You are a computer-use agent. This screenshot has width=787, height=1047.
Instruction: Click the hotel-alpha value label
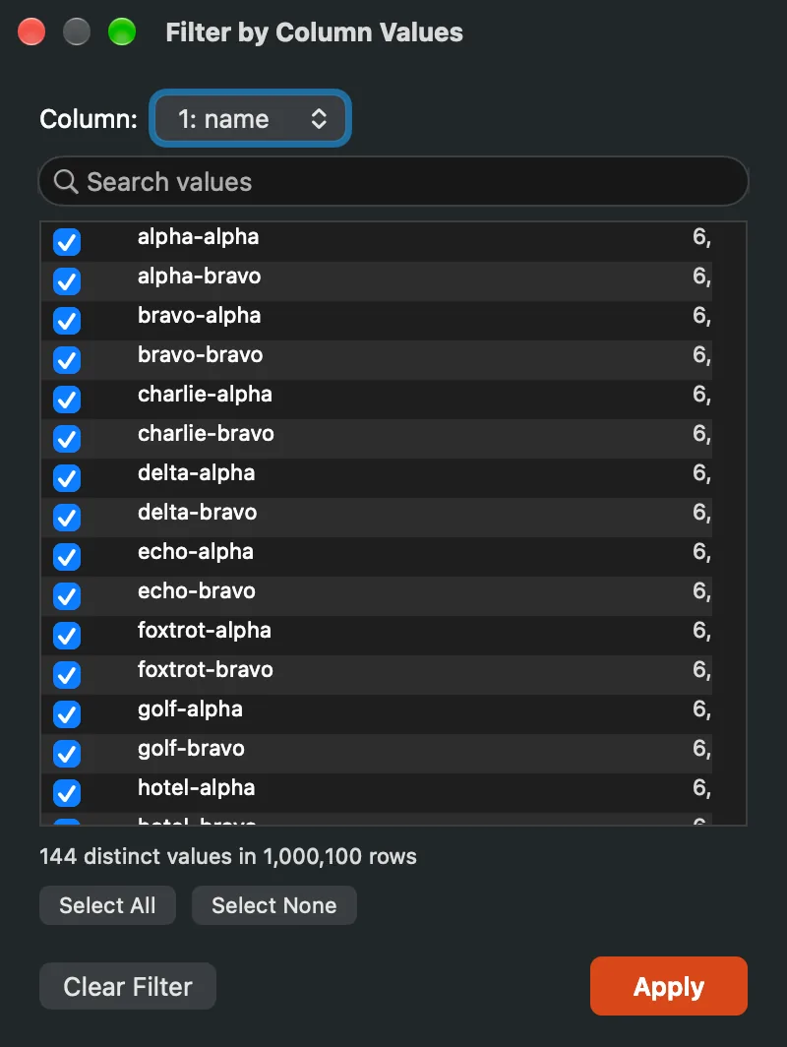pos(196,788)
